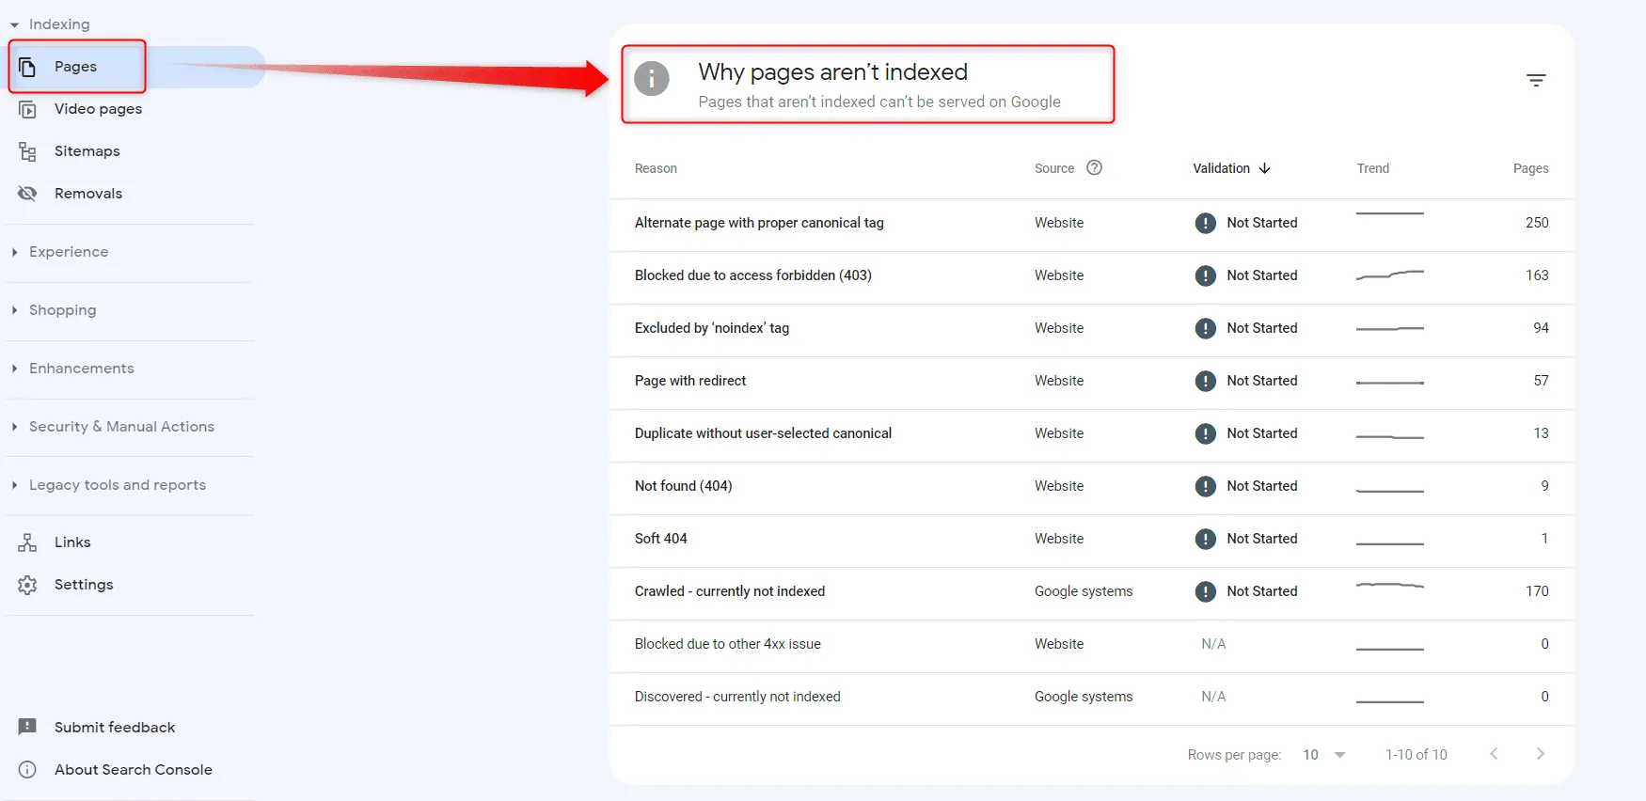The width and height of the screenshot is (1646, 801).
Task: Open Sitemaps from the sidebar
Action: pos(87,151)
